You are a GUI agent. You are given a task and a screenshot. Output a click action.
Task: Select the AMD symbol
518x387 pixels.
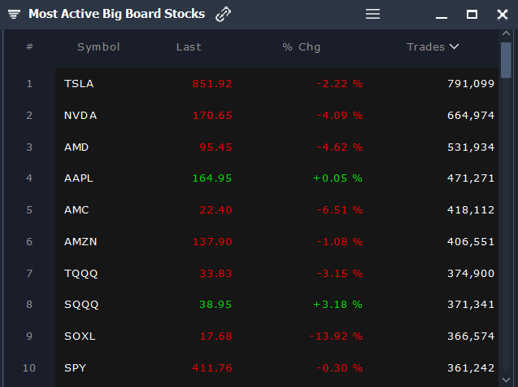[x=76, y=147]
